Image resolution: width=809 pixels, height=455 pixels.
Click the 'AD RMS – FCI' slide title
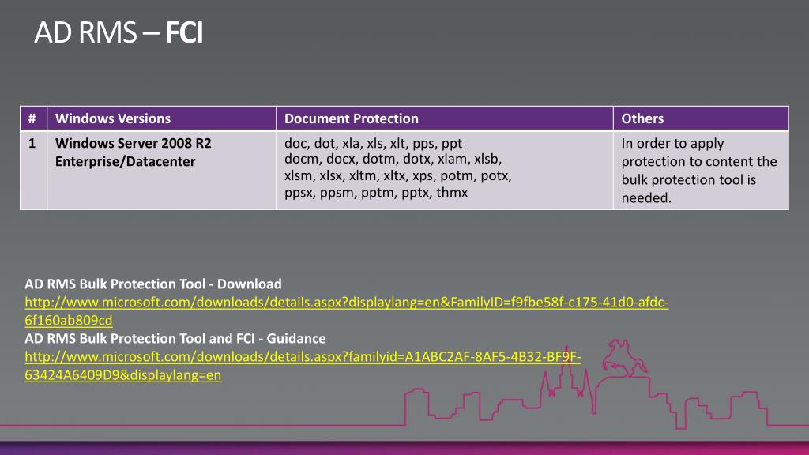pyautogui.click(x=119, y=32)
